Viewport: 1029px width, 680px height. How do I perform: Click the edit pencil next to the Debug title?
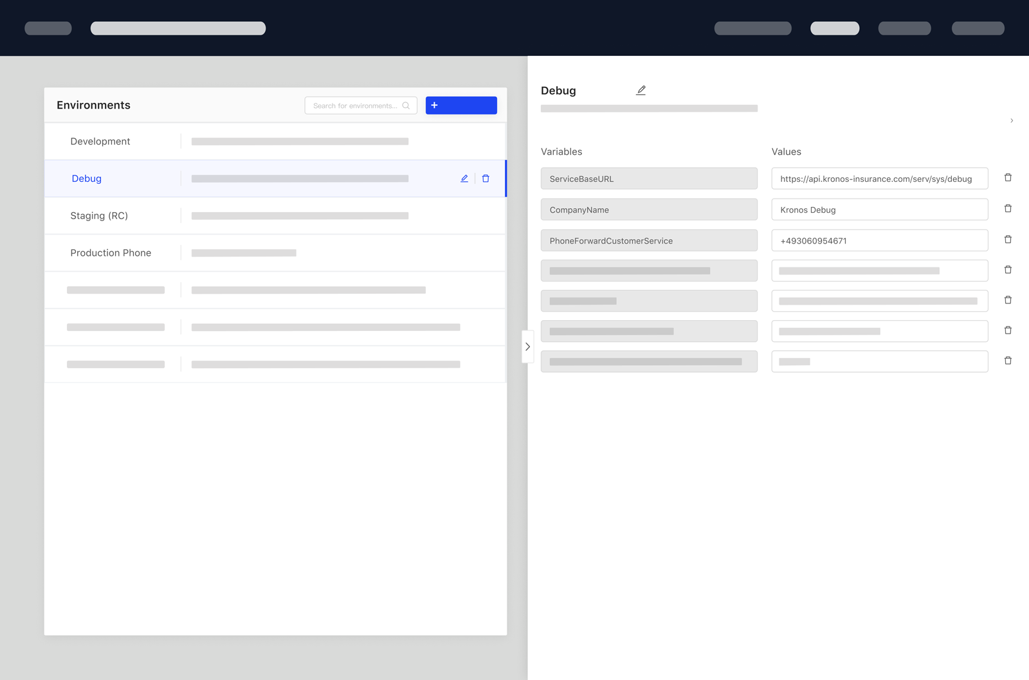641,91
